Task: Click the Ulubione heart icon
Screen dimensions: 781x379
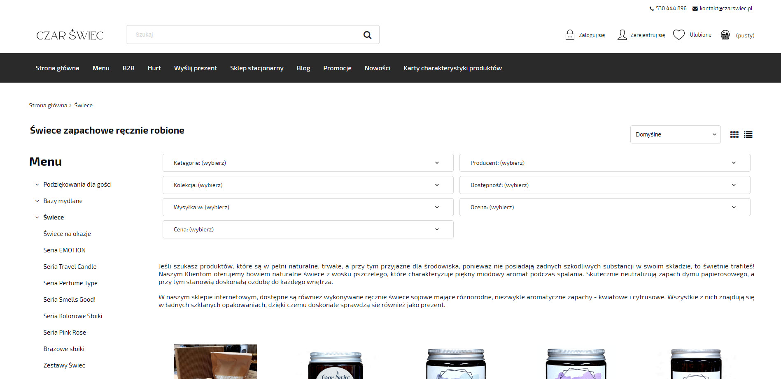Action: pyautogui.click(x=678, y=35)
